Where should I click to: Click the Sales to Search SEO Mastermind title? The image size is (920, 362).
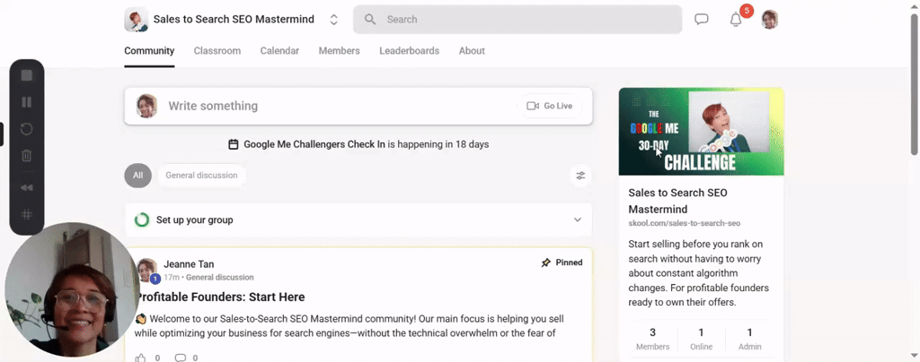tap(234, 20)
